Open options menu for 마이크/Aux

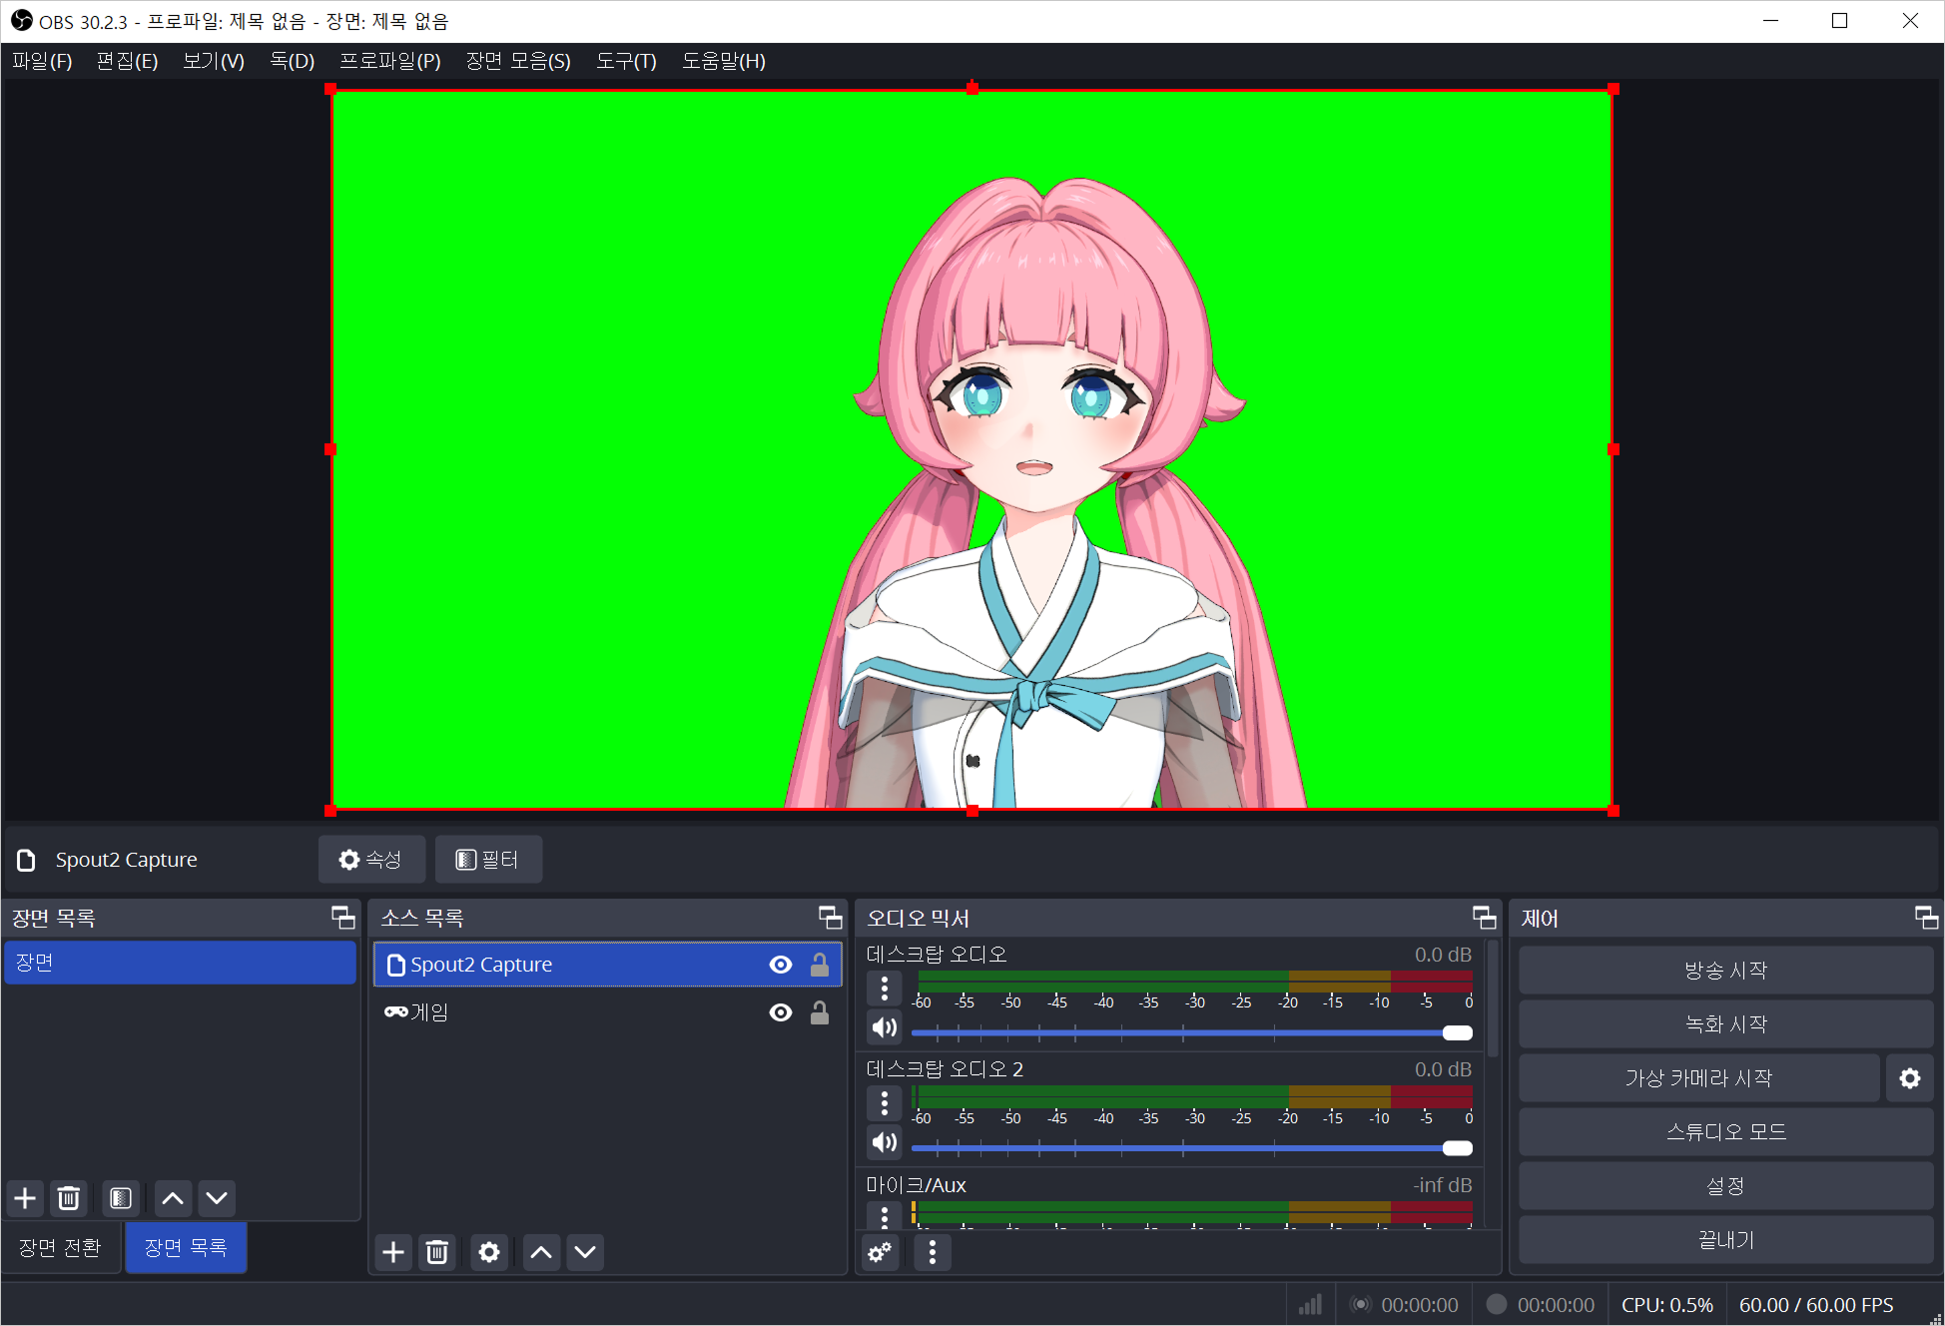click(885, 1214)
